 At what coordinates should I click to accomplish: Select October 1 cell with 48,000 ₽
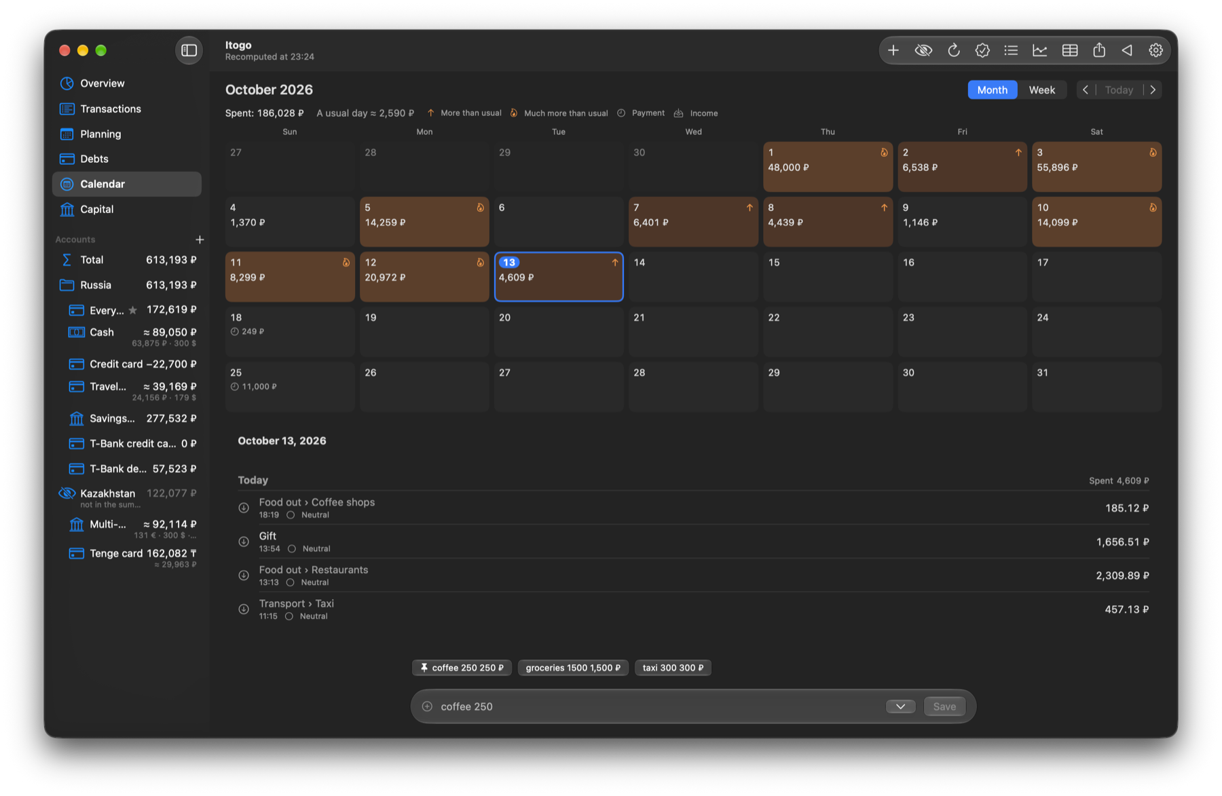click(828, 166)
